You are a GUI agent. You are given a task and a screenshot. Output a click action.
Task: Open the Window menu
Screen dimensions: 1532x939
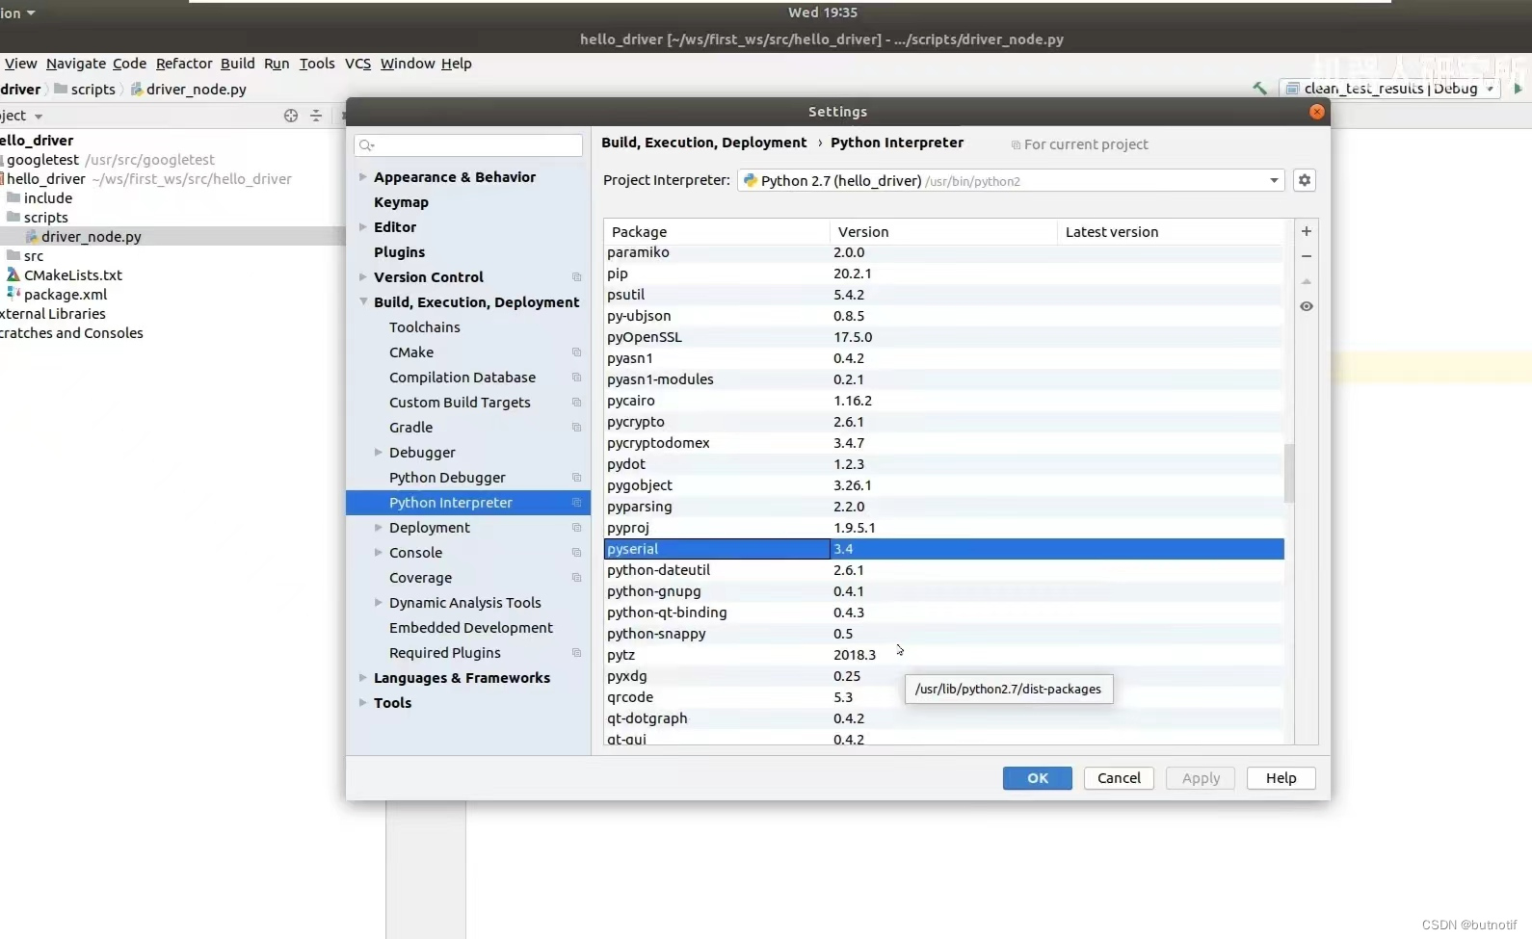point(408,64)
